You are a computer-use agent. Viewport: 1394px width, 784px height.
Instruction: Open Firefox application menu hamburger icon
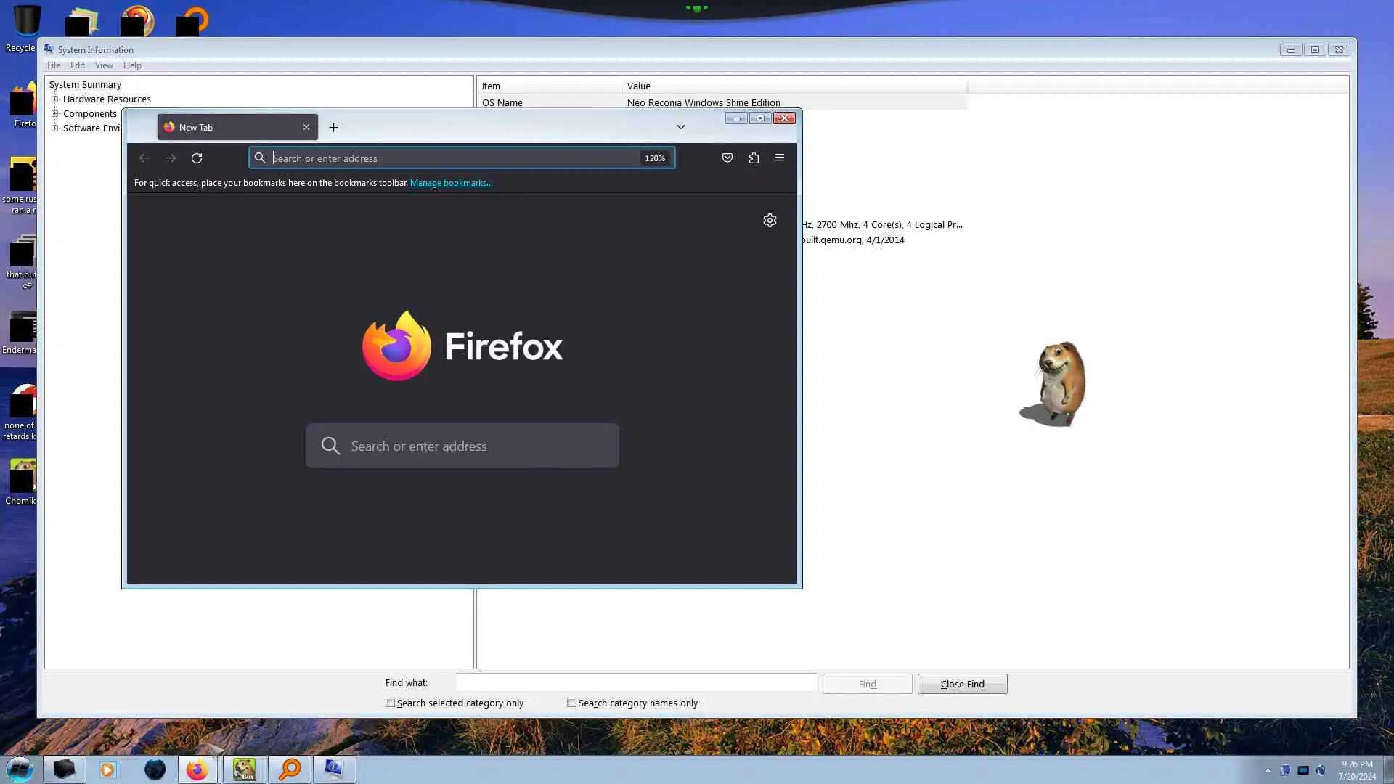tap(779, 158)
